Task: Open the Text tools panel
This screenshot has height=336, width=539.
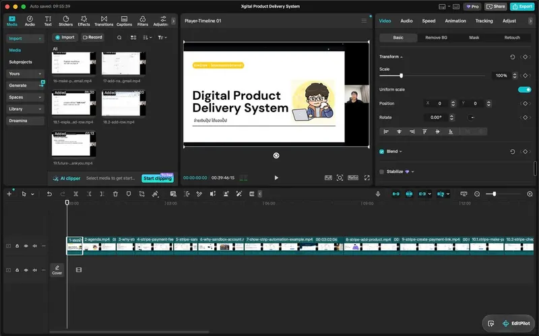Action: pos(48,21)
